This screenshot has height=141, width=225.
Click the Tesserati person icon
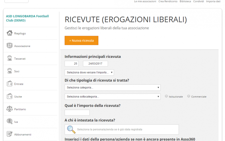9,58
